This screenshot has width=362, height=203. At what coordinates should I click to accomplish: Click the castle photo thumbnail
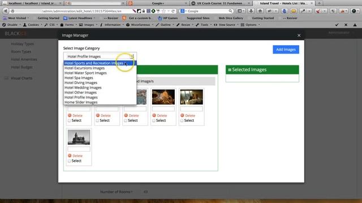pyautogui.click(x=79, y=137)
